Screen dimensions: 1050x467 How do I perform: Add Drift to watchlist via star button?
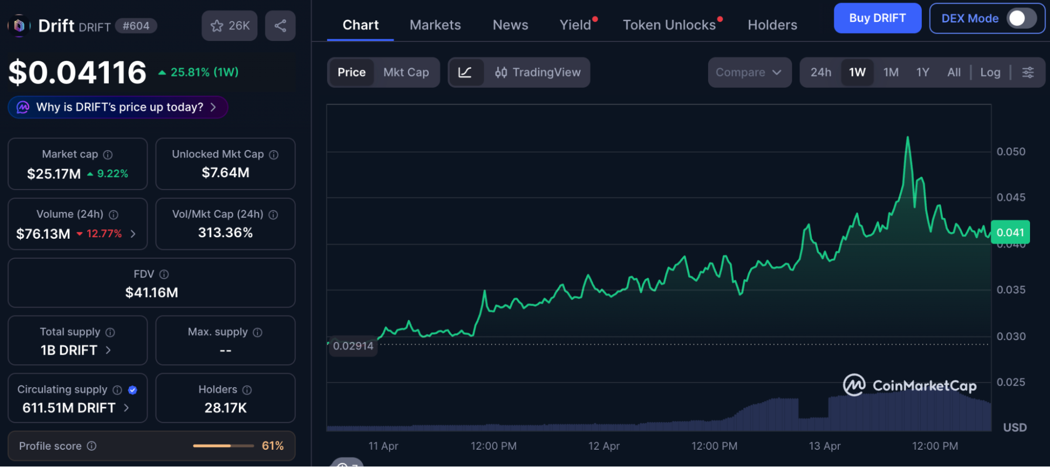coord(230,26)
